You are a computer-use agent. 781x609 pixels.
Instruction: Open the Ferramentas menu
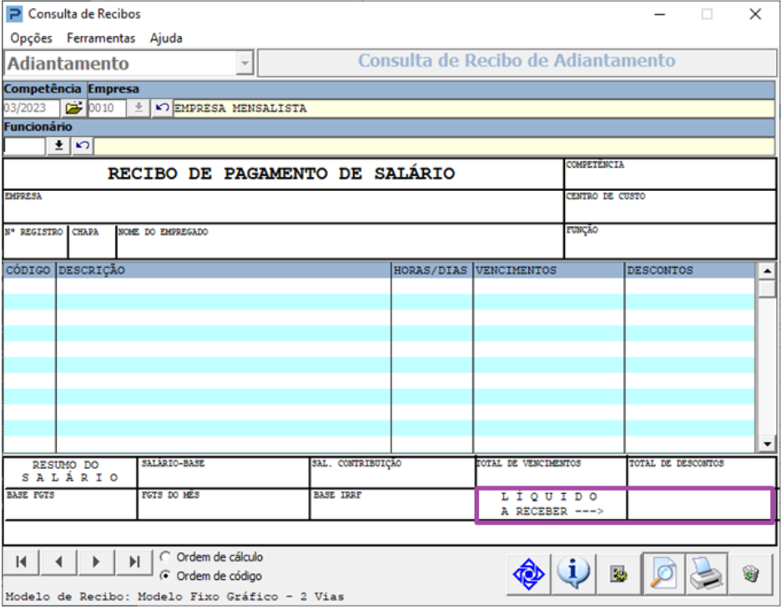click(101, 38)
